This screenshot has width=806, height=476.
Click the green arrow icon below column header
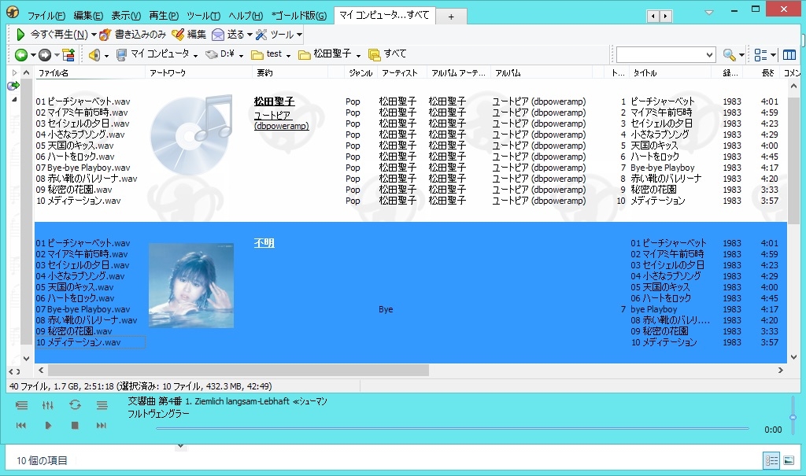click(13, 85)
